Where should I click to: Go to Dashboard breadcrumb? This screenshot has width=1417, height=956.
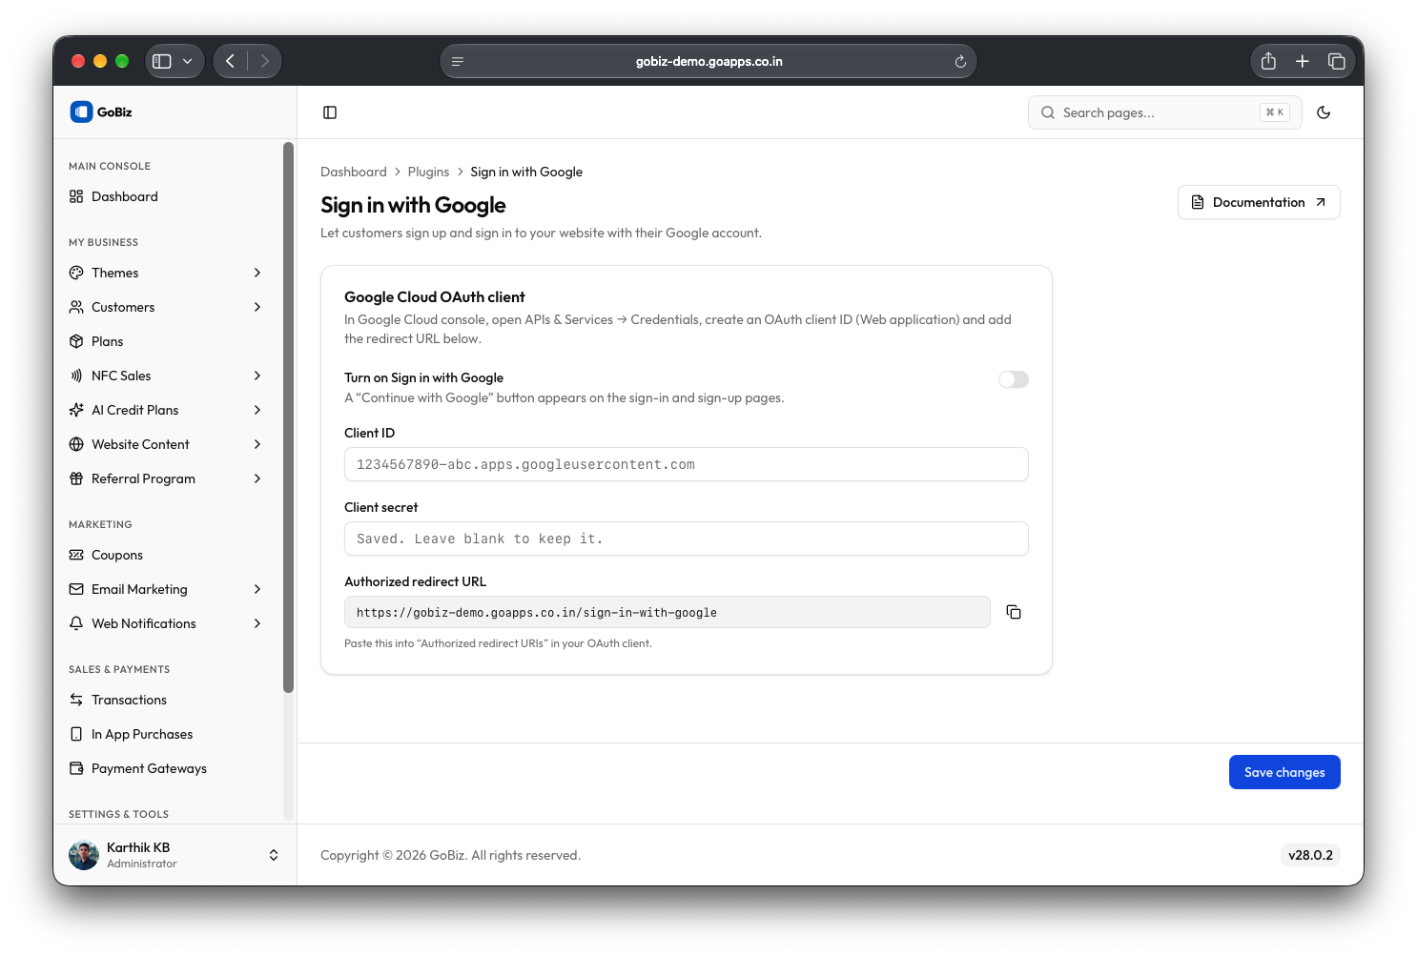(354, 172)
